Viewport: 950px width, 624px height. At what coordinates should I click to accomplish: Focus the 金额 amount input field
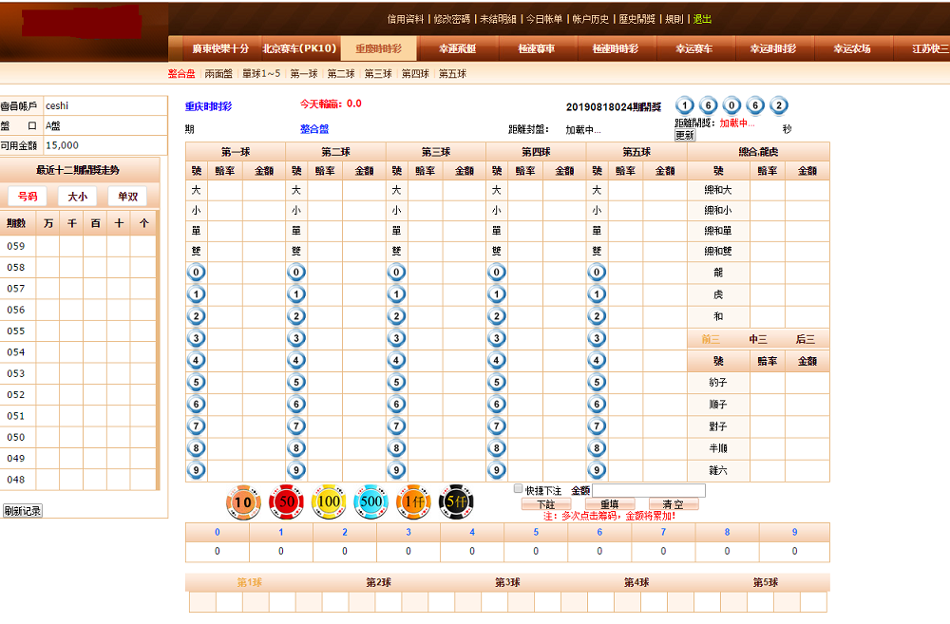coord(650,491)
